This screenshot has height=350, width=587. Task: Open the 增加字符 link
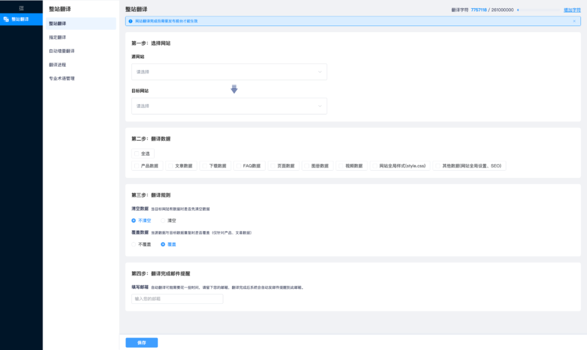(572, 9)
